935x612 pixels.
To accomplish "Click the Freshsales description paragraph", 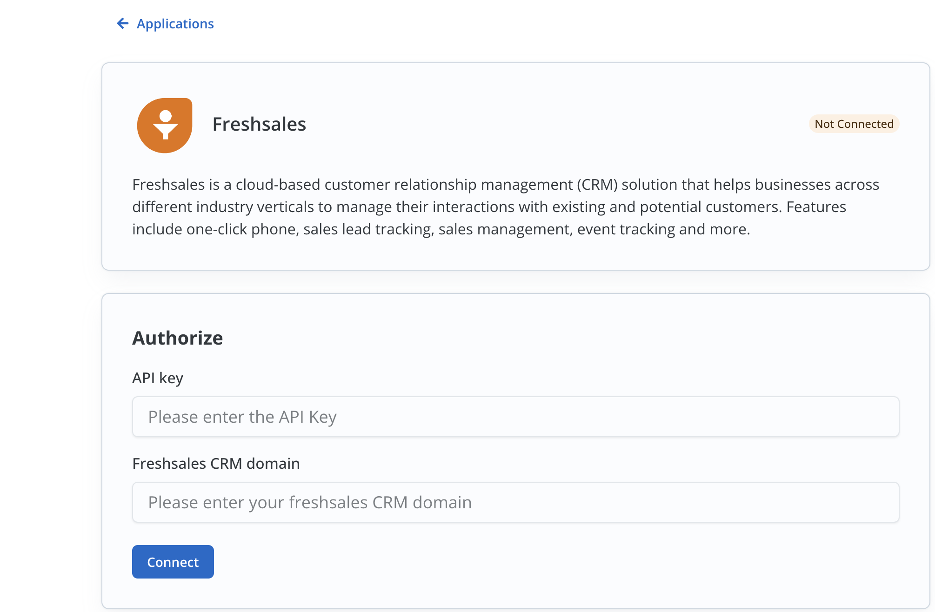I will 505,207.
